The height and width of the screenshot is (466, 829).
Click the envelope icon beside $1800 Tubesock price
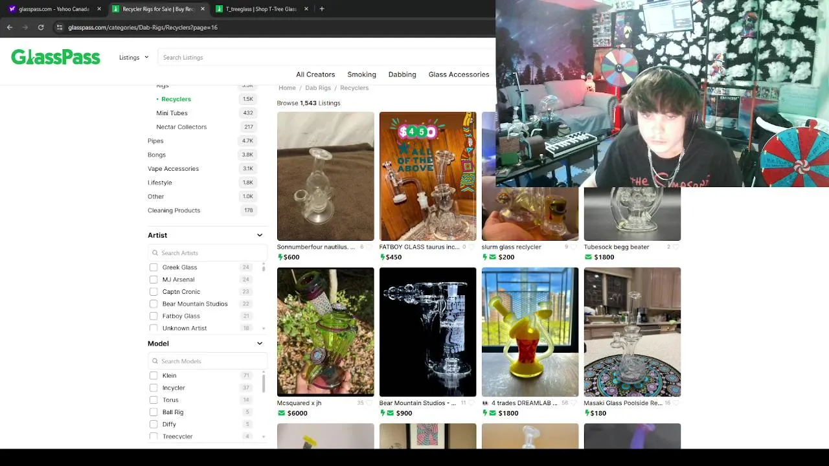pyautogui.click(x=588, y=257)
